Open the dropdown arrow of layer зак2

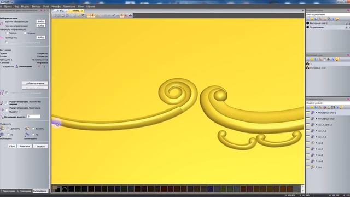point(316,161)
